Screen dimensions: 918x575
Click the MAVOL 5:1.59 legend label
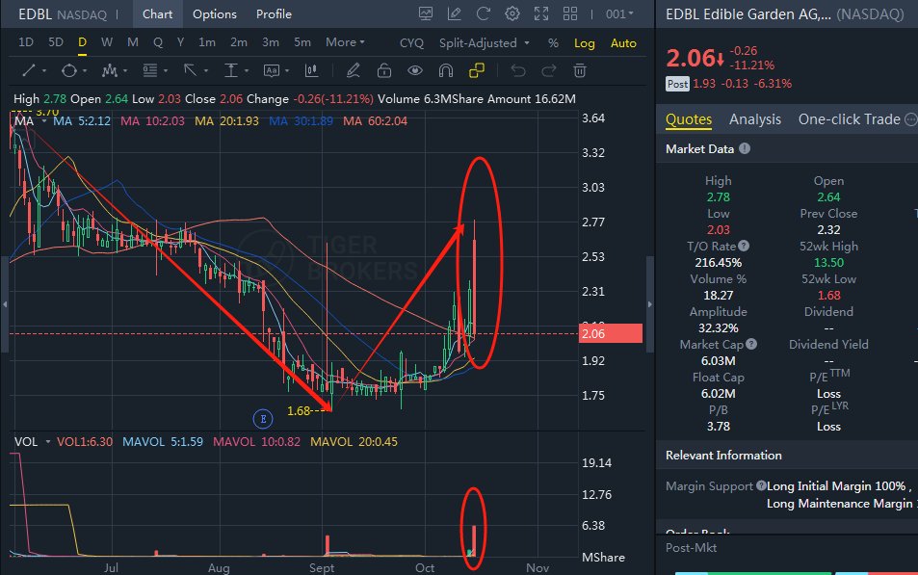163,441
